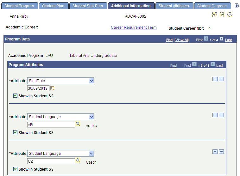240x176 pixels.
Task: Click the 1 of 4 row counter
Action: click(214, 40)
